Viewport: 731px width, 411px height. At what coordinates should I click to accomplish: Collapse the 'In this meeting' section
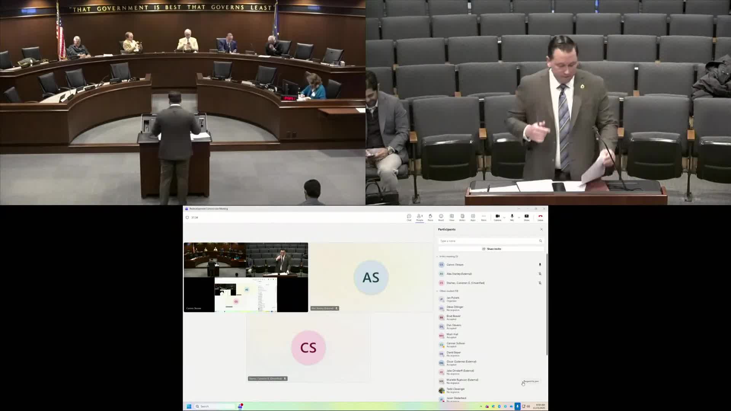[x=437, y=256]
